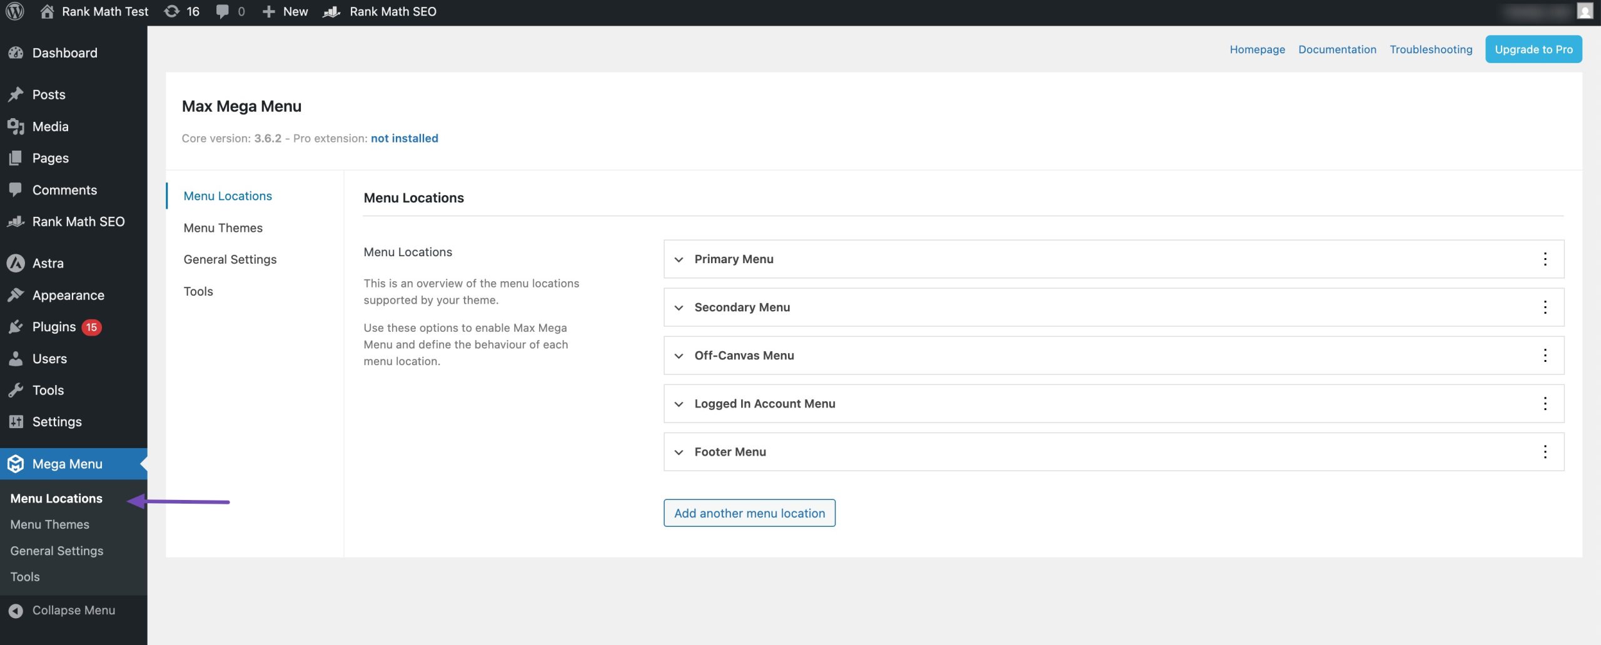Click the Rank Math SEO sidebar icon
The image size is (1601, 645).
16,221
